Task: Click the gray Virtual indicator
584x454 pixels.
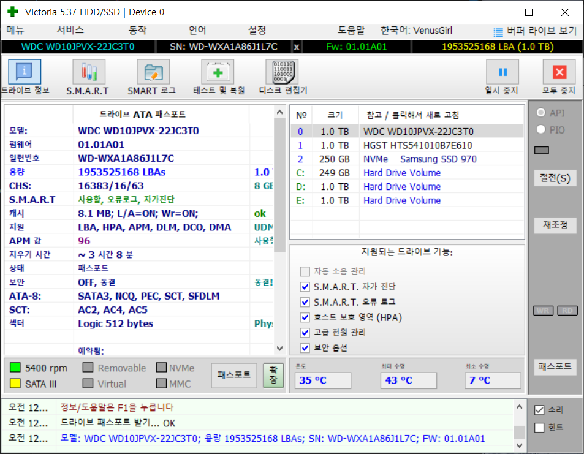Action: click(x=88, y=384)
